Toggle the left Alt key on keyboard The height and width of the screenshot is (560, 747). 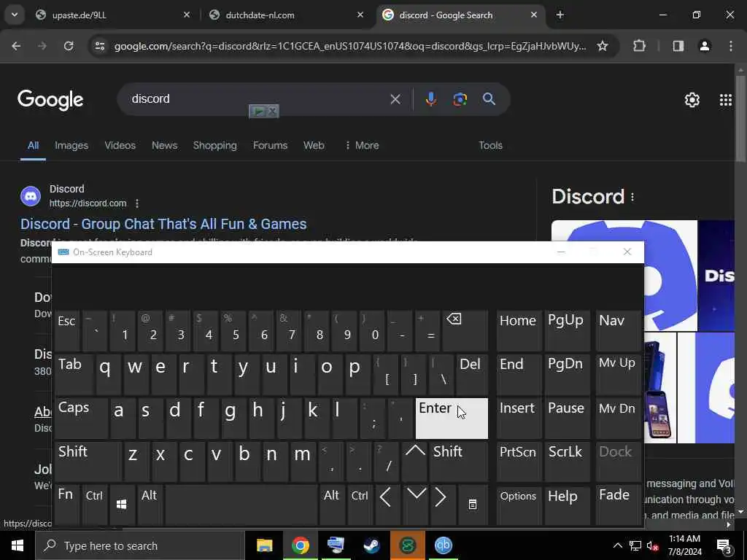pos(150,505)
